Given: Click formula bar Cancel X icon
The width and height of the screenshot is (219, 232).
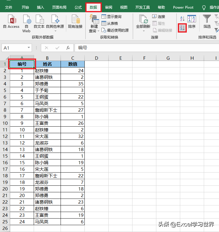Looking at the screenshot, I should pyautogui.click(x=47, y=48).
